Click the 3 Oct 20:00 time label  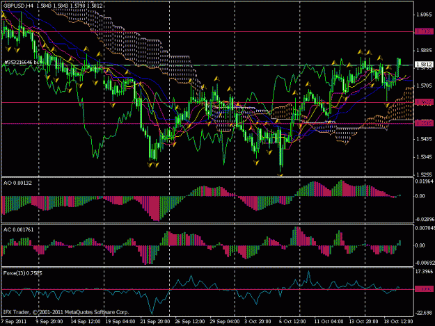(x=258, y=321)
